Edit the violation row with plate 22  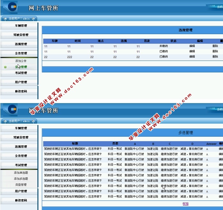click(x=192, y=57)
